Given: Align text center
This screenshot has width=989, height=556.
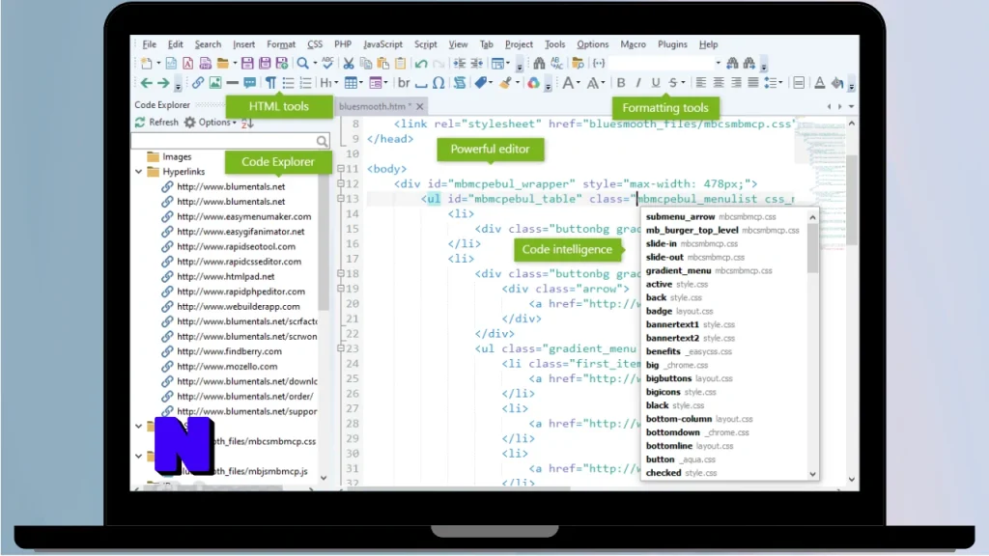Looking at the screenshot, I should (x=719, y=83).
